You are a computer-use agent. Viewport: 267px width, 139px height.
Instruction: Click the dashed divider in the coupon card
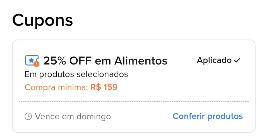pyautogui.click(x=134, y=101)
